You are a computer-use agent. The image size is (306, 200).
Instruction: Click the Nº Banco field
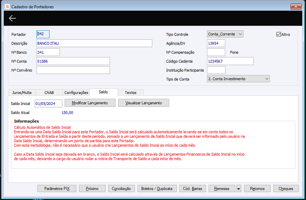48,52
